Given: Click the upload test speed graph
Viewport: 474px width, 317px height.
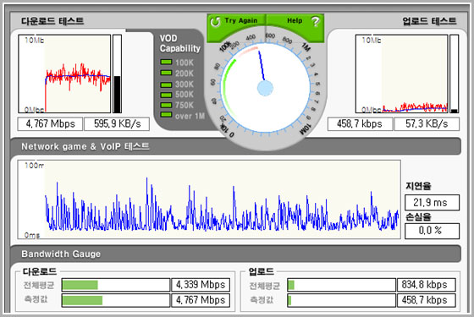Looking at the screenshot, I should [401, 74].
